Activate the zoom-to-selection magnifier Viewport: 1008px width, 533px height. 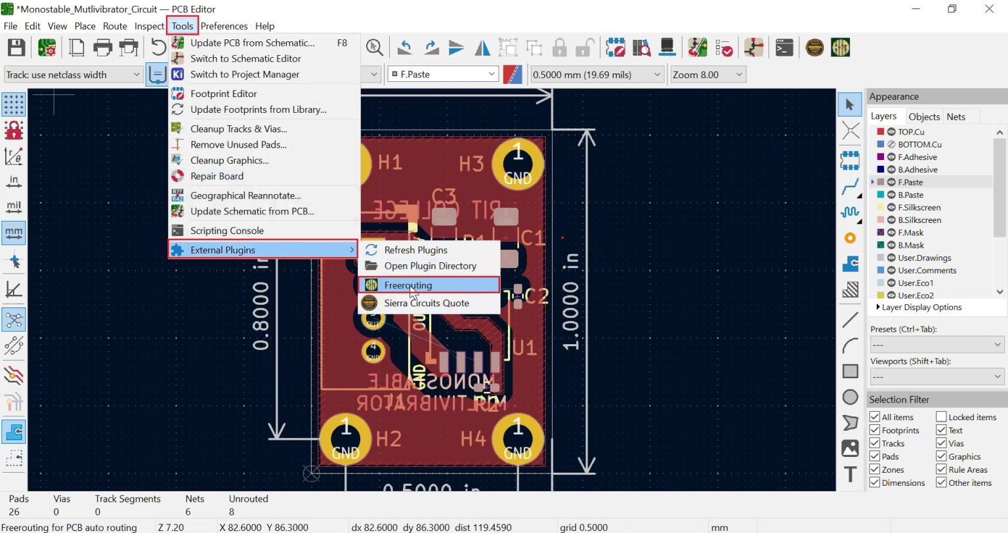[374, 47]
